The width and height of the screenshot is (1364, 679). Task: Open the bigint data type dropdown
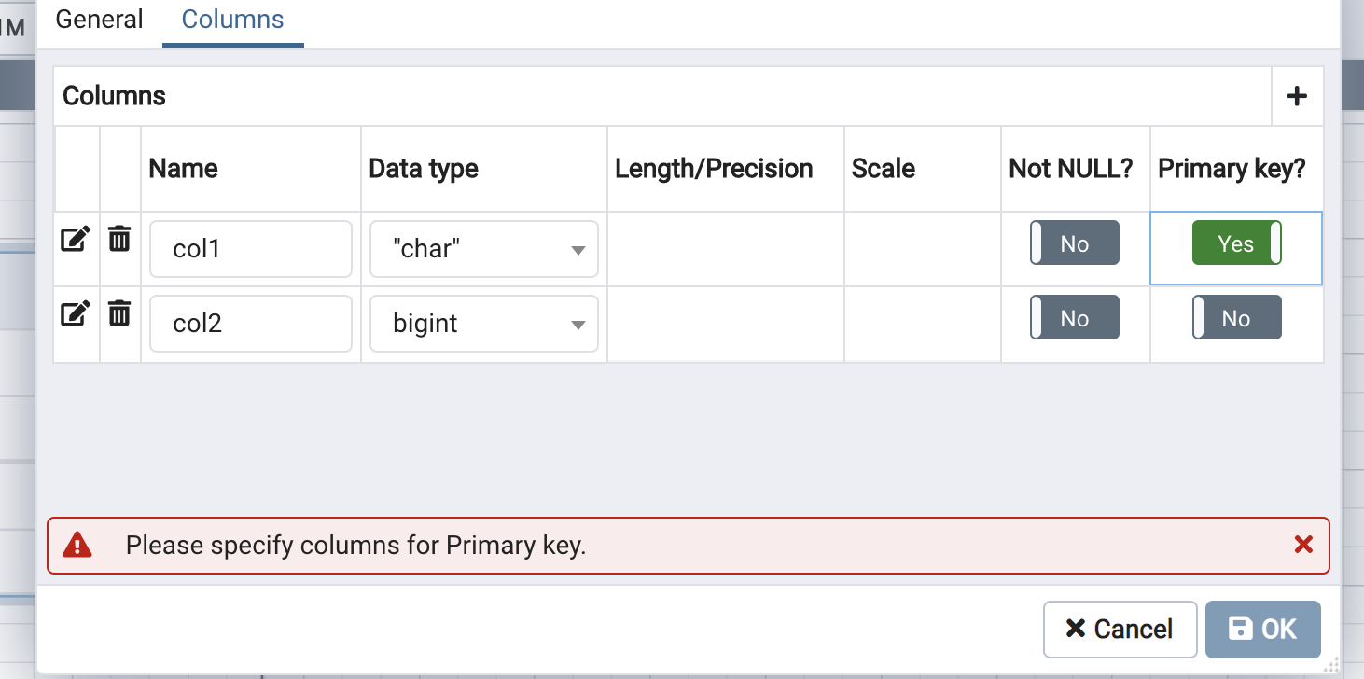click(x=483, y=324)
